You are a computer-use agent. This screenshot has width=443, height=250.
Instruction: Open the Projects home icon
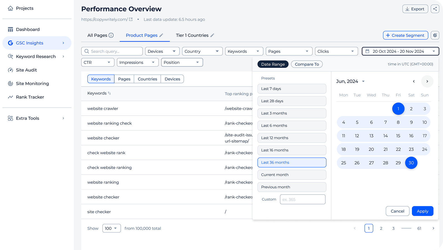[x=11, y=8]
